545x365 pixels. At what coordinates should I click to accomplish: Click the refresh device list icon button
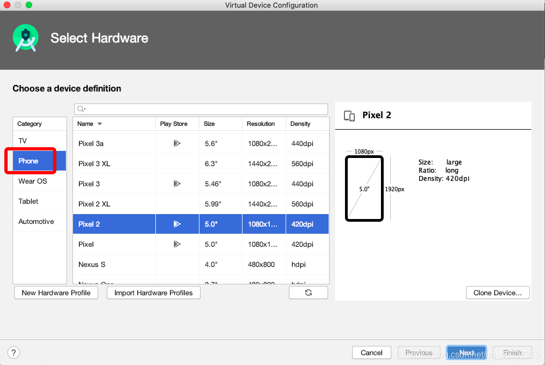pyautogui.click(x=308, y=293)
